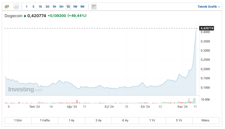Pick the 5H interval
Image resolution: width=225 pixels, height=129 pixels.
[61, 7]
